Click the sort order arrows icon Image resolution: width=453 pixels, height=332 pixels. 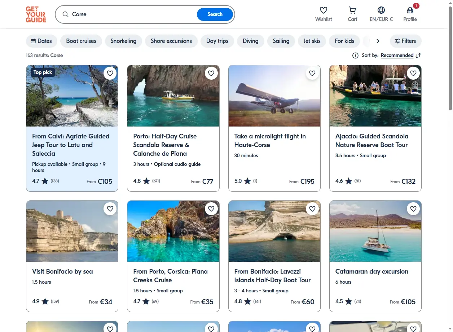coord(418,56)
